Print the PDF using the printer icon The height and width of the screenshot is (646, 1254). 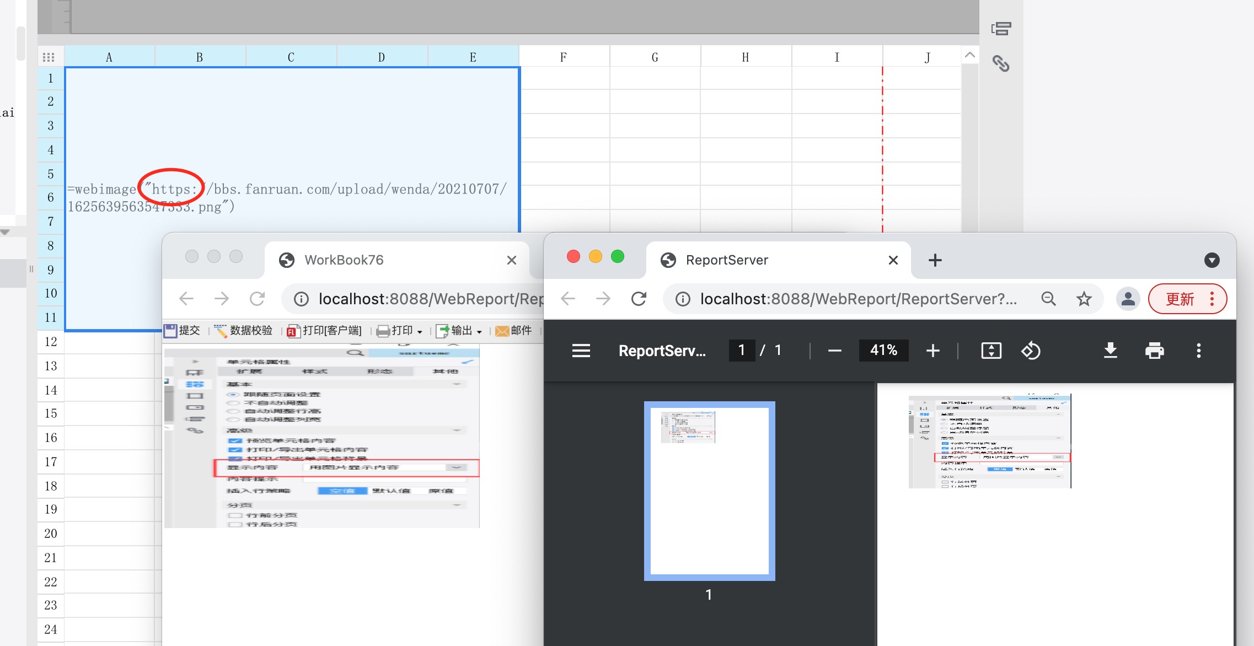pos(1154,351)
